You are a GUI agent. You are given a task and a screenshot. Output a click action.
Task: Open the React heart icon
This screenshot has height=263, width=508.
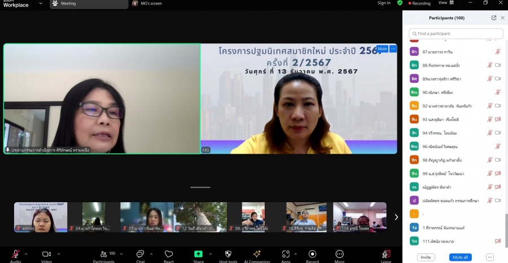click(168, 255)
